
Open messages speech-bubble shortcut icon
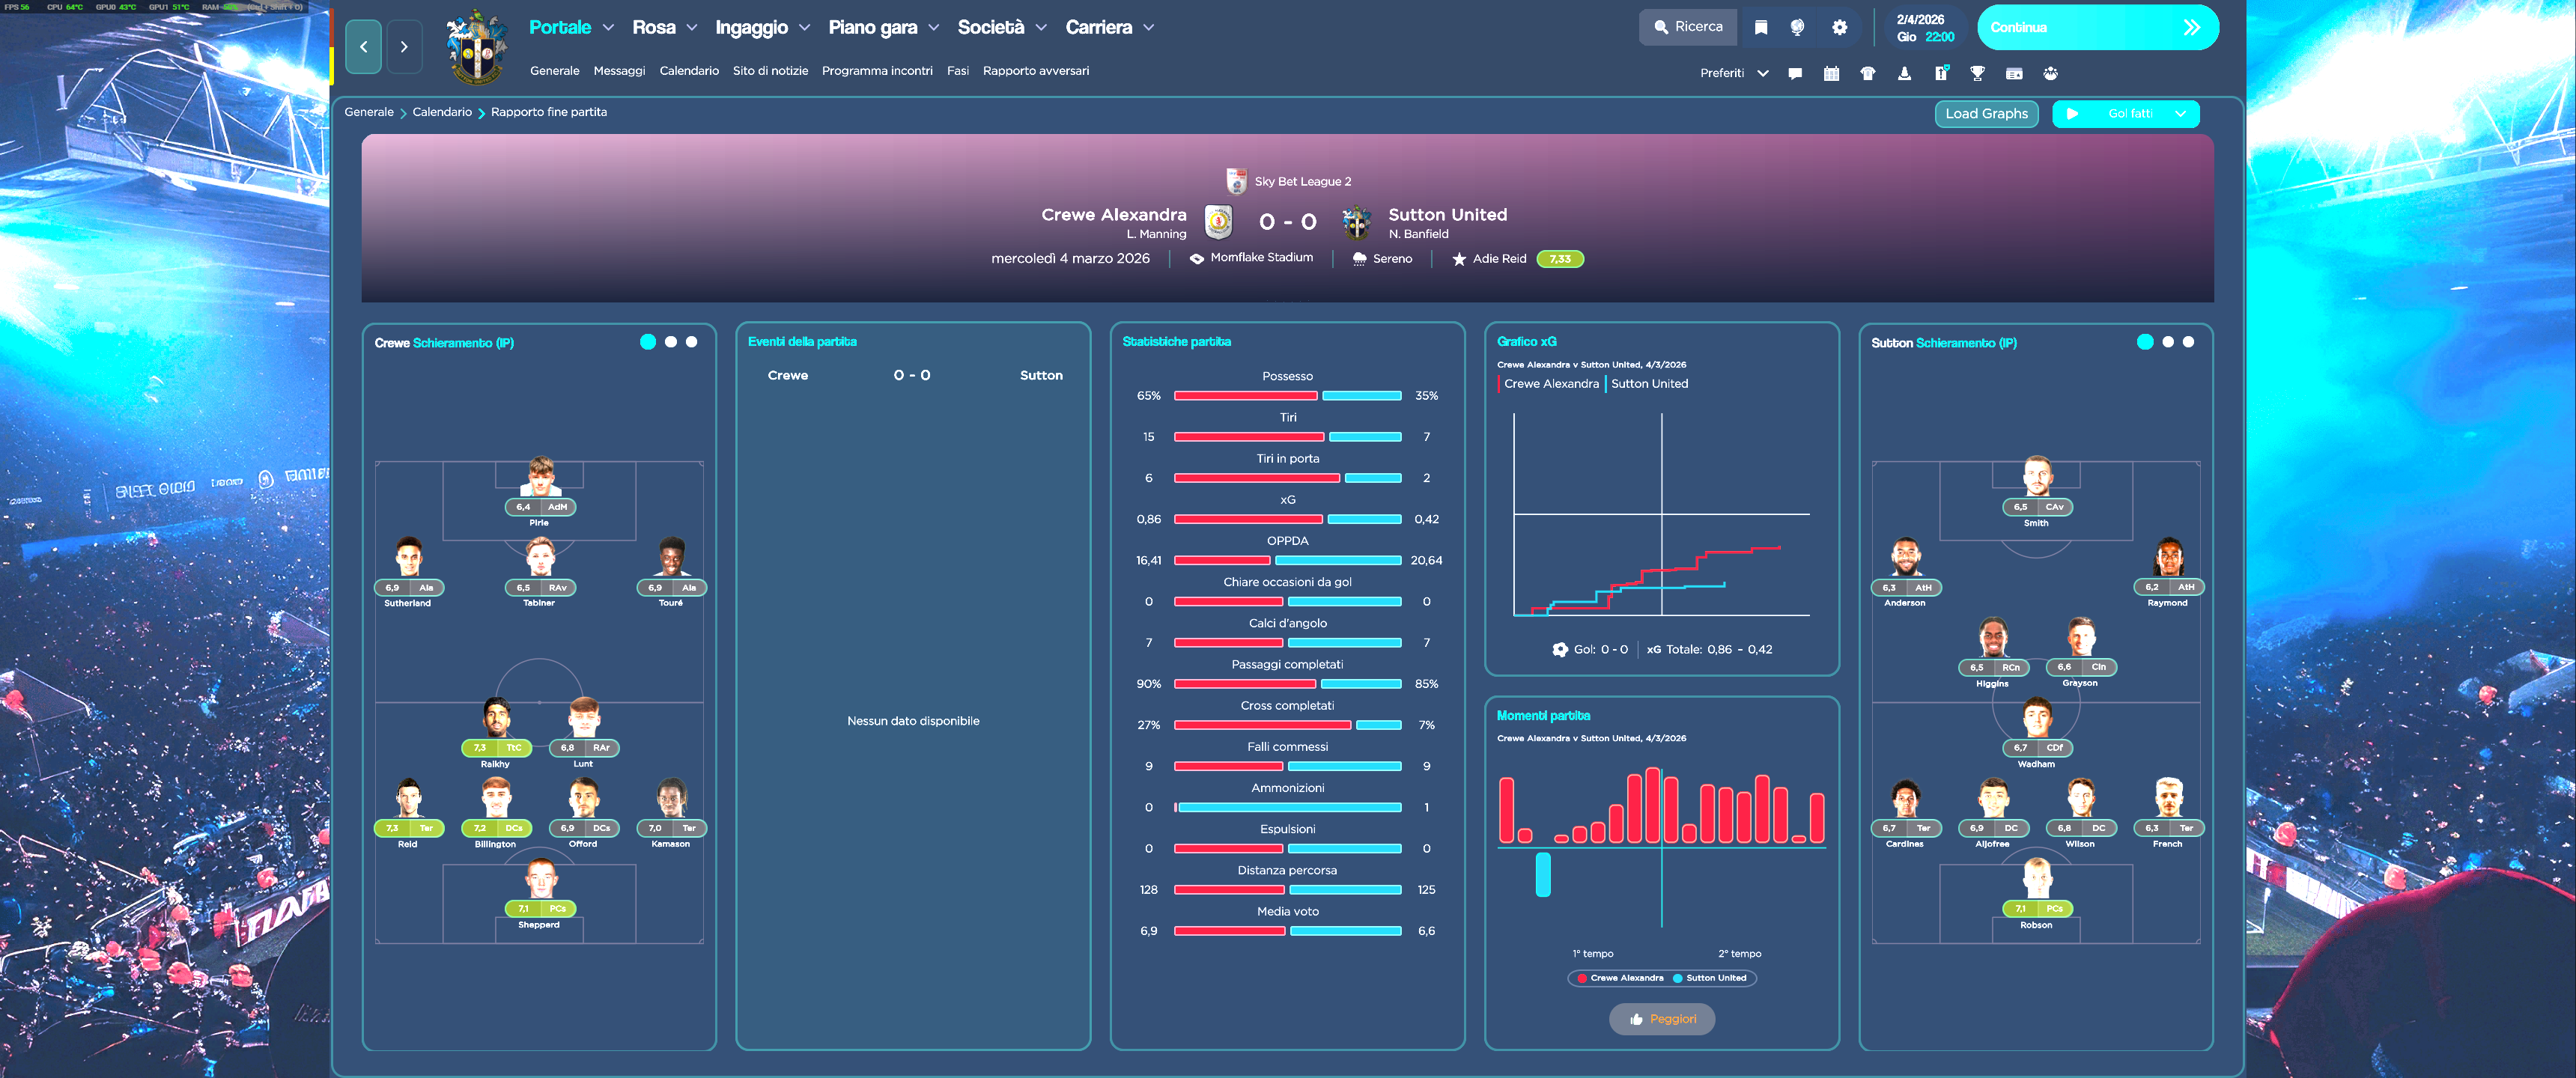click(x=1795, y=73)
